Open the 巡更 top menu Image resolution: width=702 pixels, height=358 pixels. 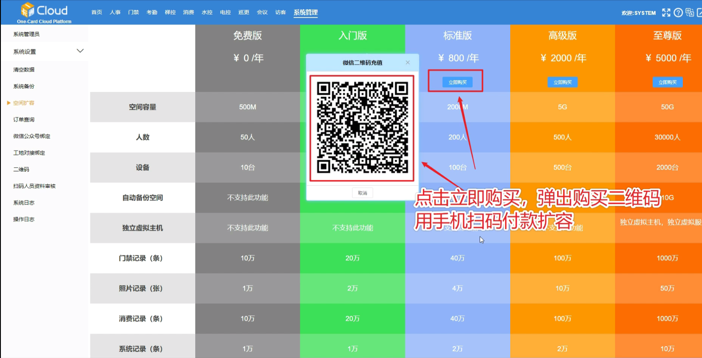tap(243, 12)
